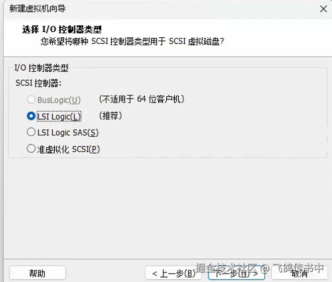Click the 新建虚拟机向导 title bar text
Screen dimensions: 332x282
37,8
